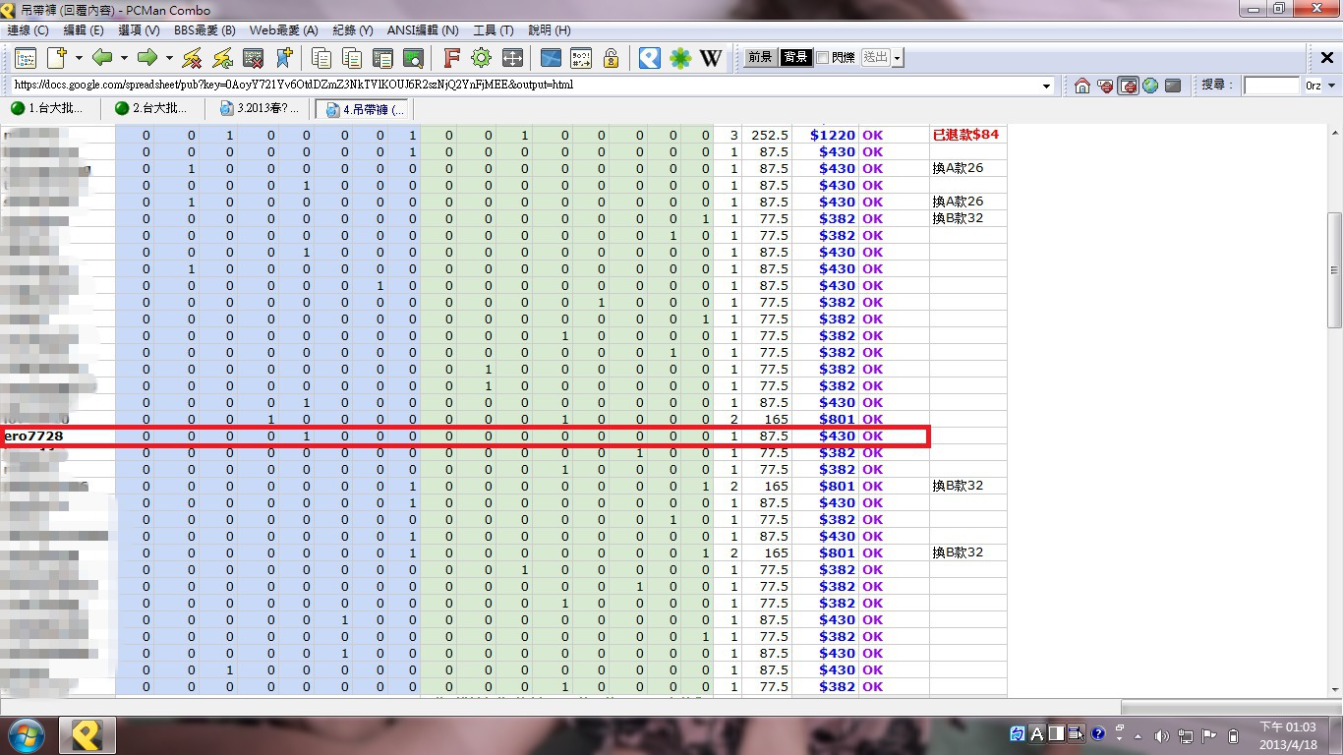The height and width of the screenshot is (755, 1343).
Task: Open the Web最愛 (A) menu
Action: coord(283,30)
